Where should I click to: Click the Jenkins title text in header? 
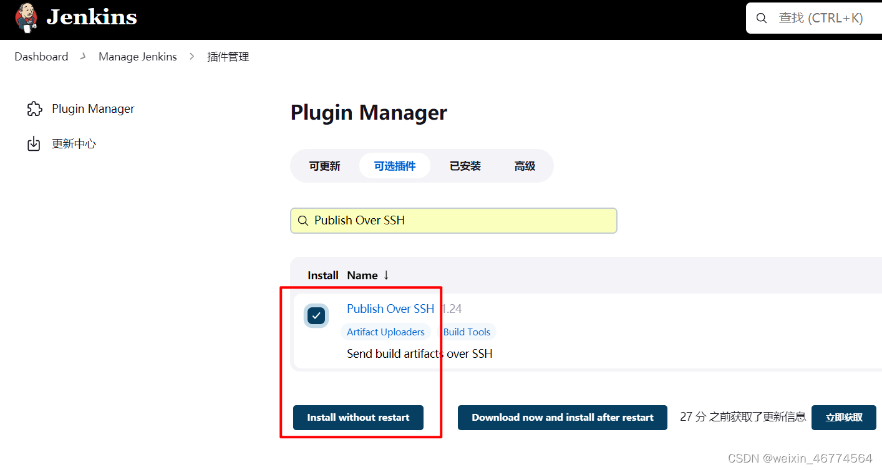point(92,17)
